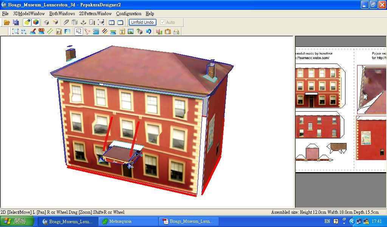Viewport: 387px width, 227px height.
Task: Click the edge ID numbering '123' icon
Action: (41, 32)
